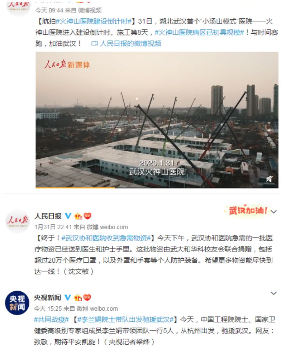
Task: Click the red heart badge beside 央视新闻
Action: tap(87, 297)
